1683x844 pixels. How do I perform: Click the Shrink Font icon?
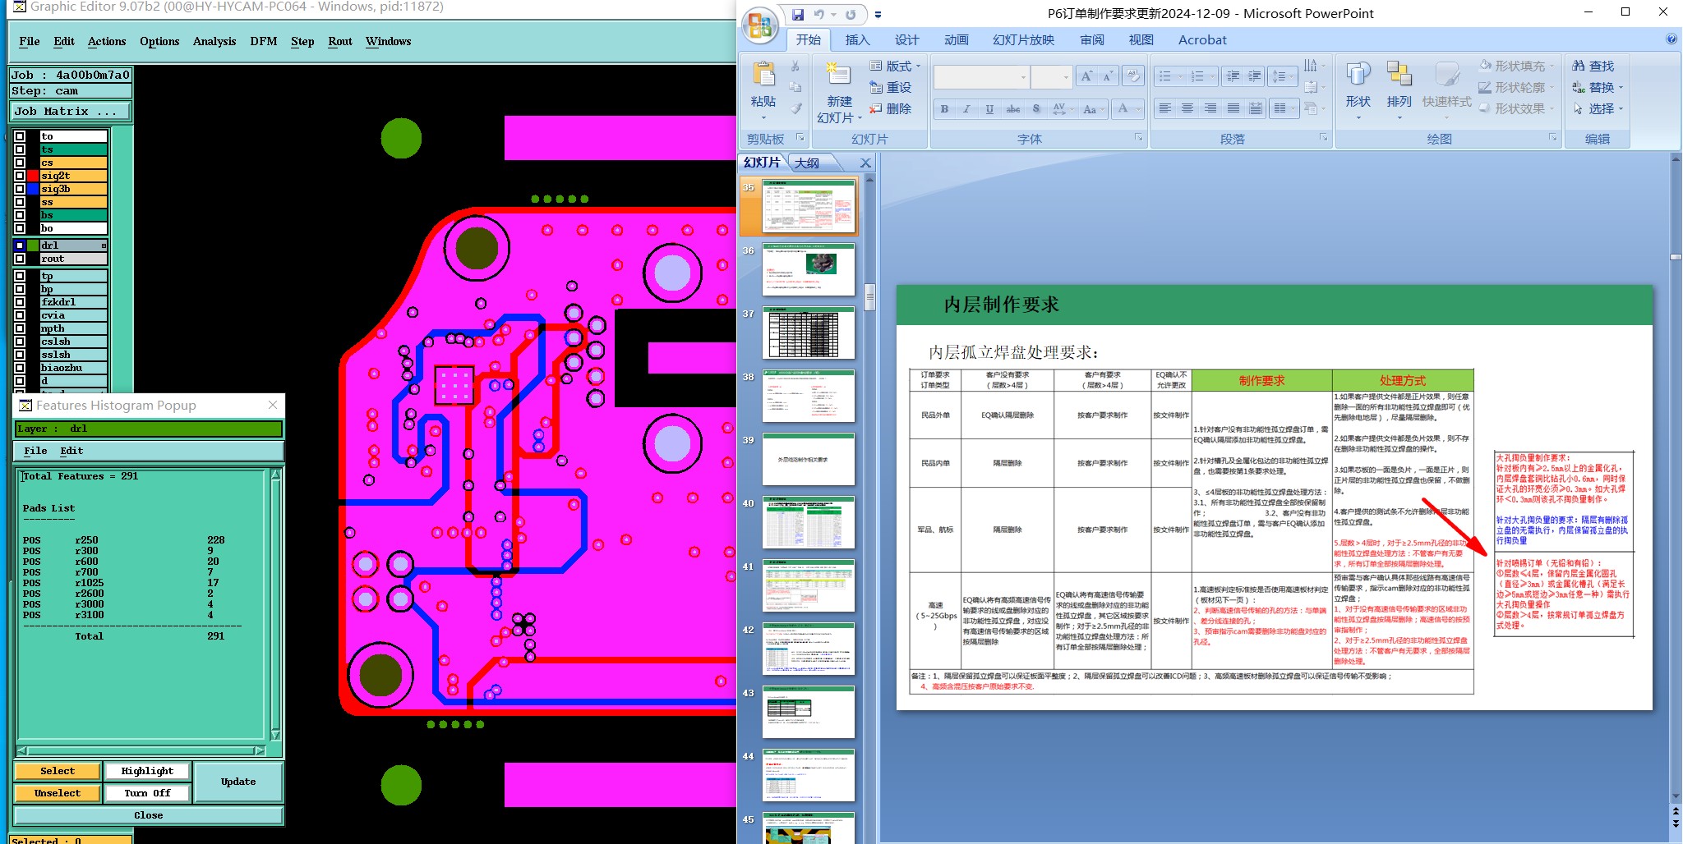(1108, 76)
